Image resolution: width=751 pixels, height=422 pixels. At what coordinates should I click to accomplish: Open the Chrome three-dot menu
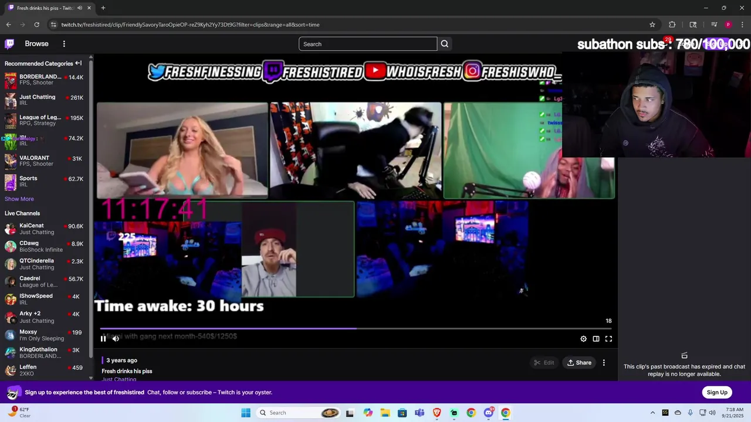tap(743, 25)
